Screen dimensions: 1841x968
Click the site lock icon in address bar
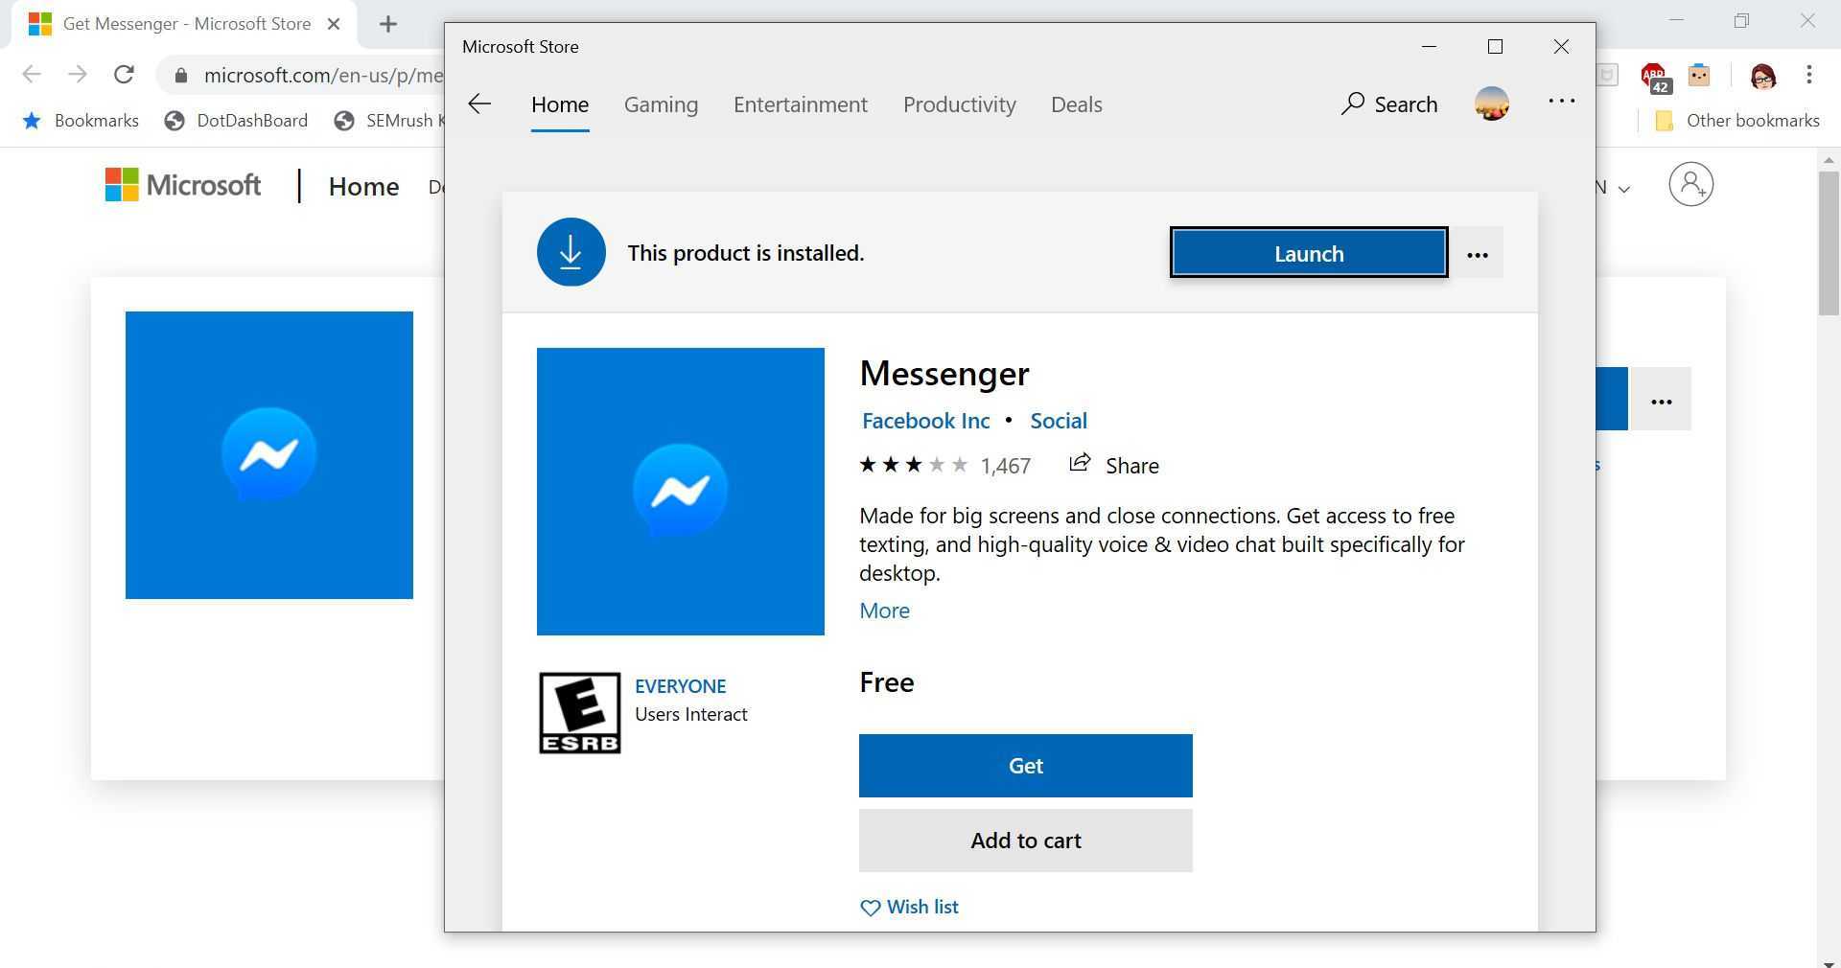point(181,76)
